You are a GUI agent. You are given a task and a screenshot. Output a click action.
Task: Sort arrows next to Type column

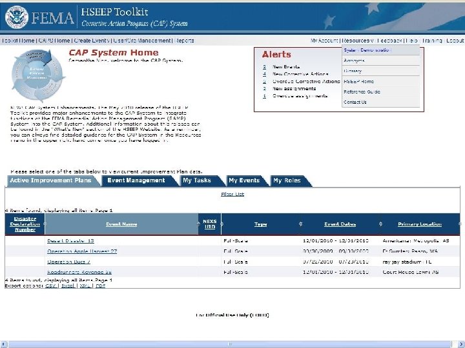click(300, 224)
